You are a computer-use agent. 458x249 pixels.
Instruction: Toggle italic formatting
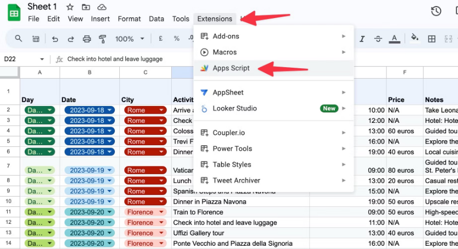coord(362,39)
